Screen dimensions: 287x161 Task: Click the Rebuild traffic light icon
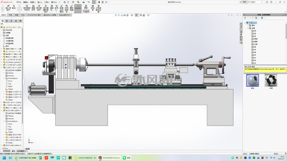click(99, 2)
